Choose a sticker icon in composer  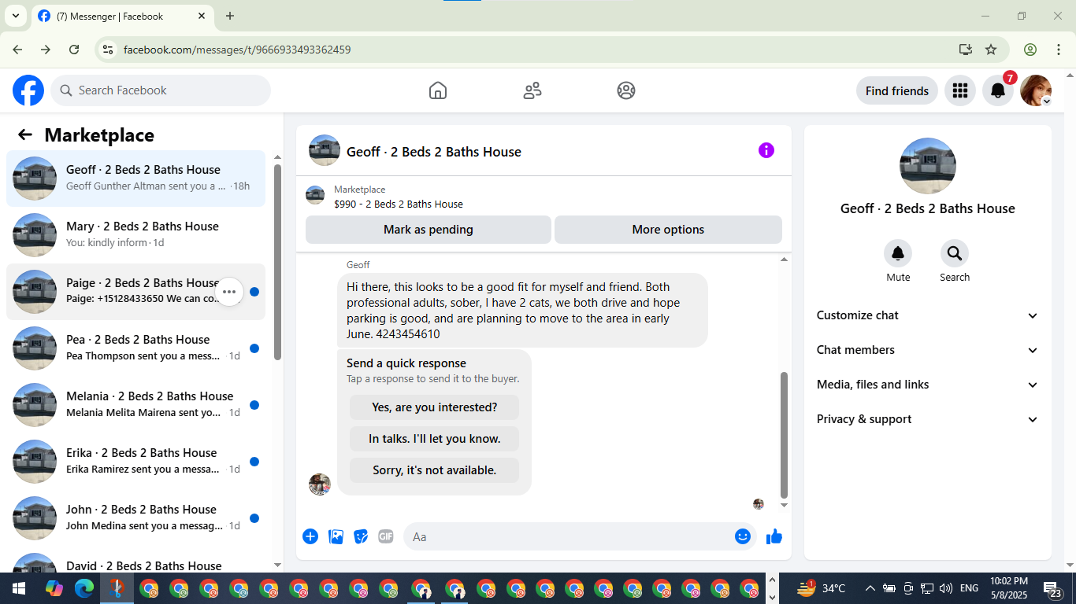pyautogui.click(x=361, y=536)
